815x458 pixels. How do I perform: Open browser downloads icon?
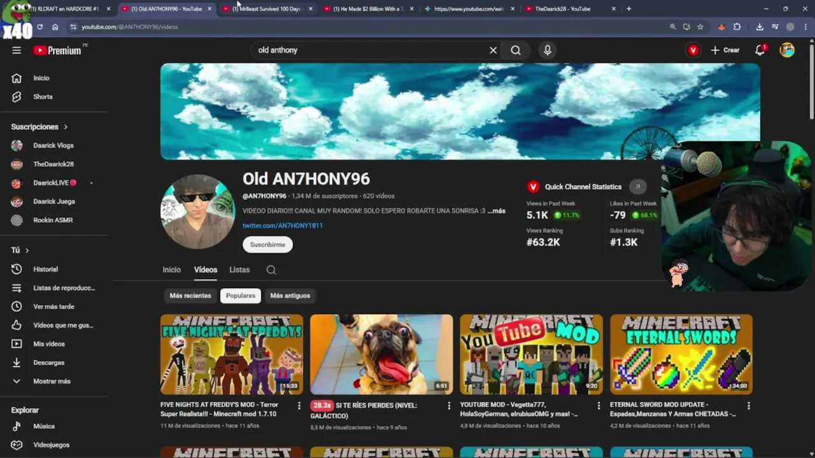point(760,27)
